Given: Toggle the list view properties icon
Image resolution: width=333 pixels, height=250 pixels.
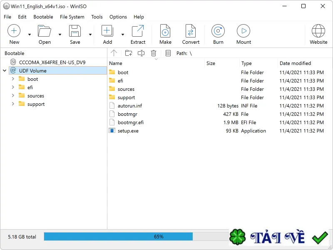Looking at the screenshot, I should coord(168,53).
